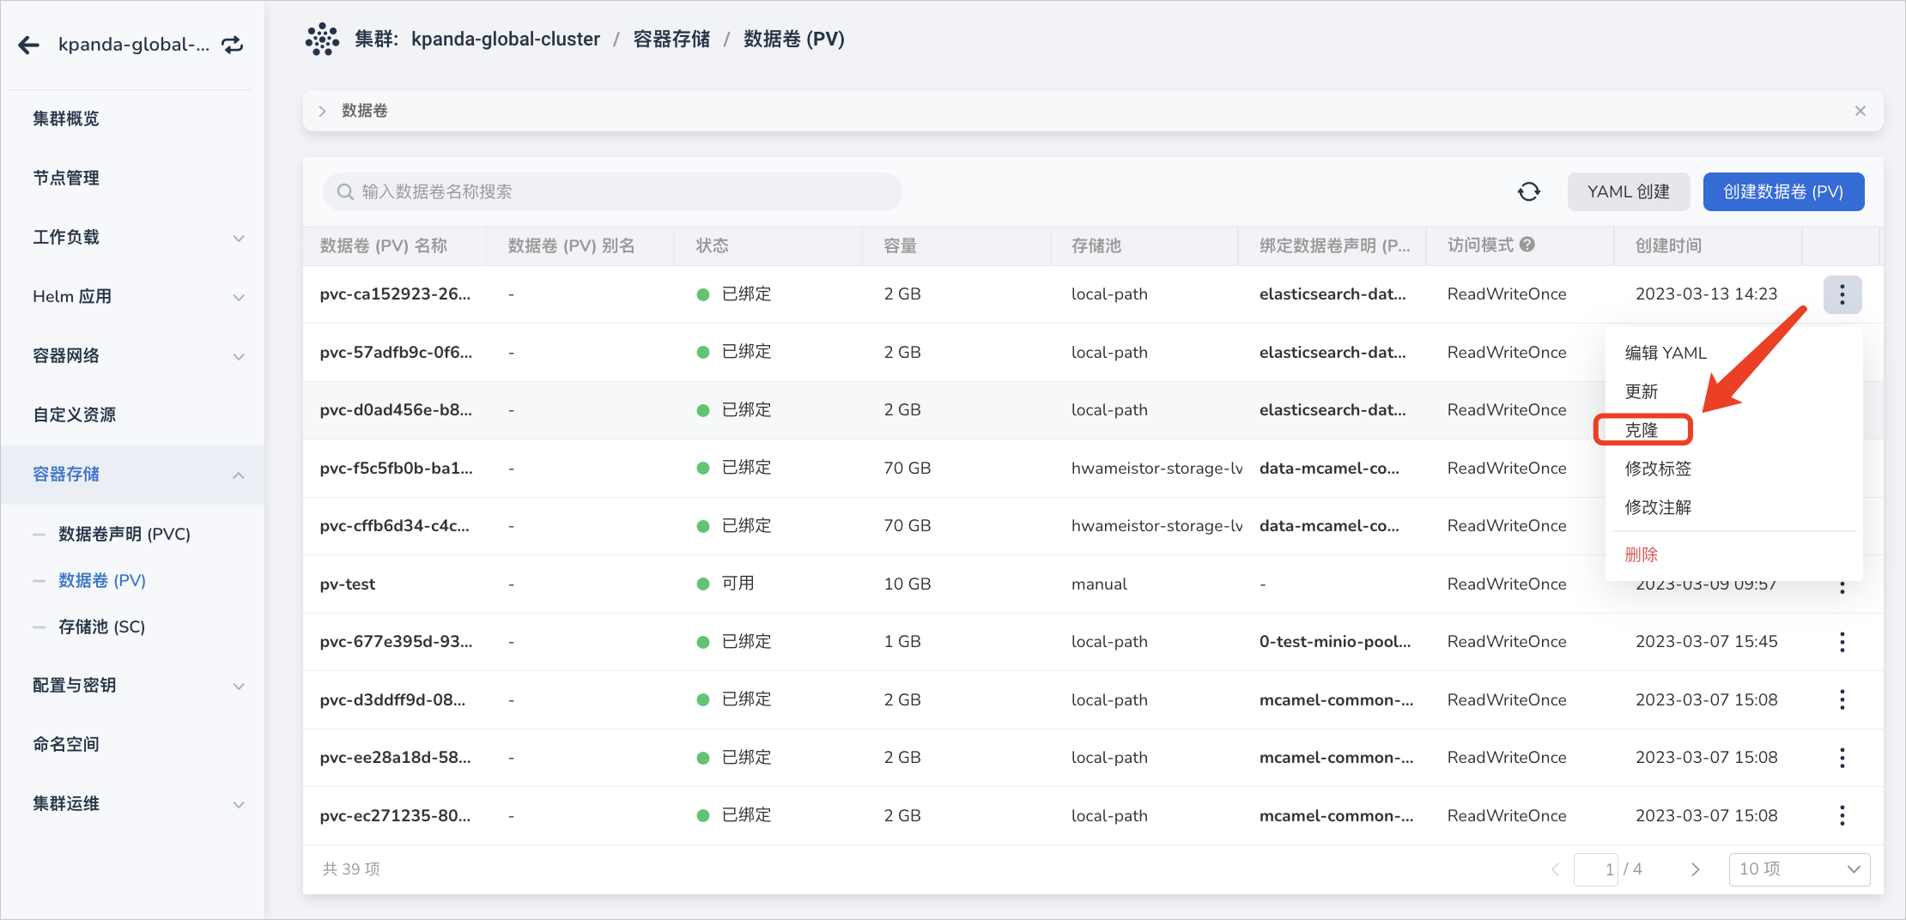Go to next page of volumes

tap(1695, 869)
